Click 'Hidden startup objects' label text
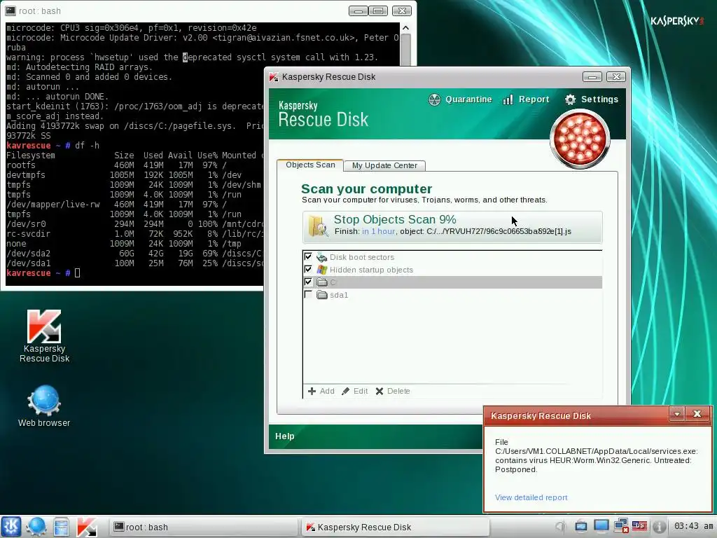717x538 pixels. [371, 270]
